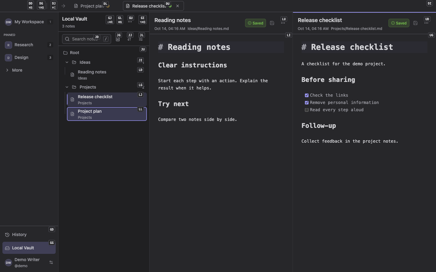The image size is (436, 272).
Task: Open more options for Release checklist pane
Action: coord(426,23)
